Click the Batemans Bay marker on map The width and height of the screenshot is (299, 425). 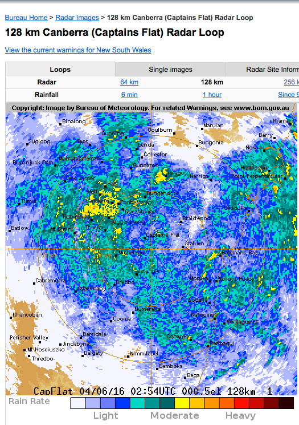click(x=220, y=256)
